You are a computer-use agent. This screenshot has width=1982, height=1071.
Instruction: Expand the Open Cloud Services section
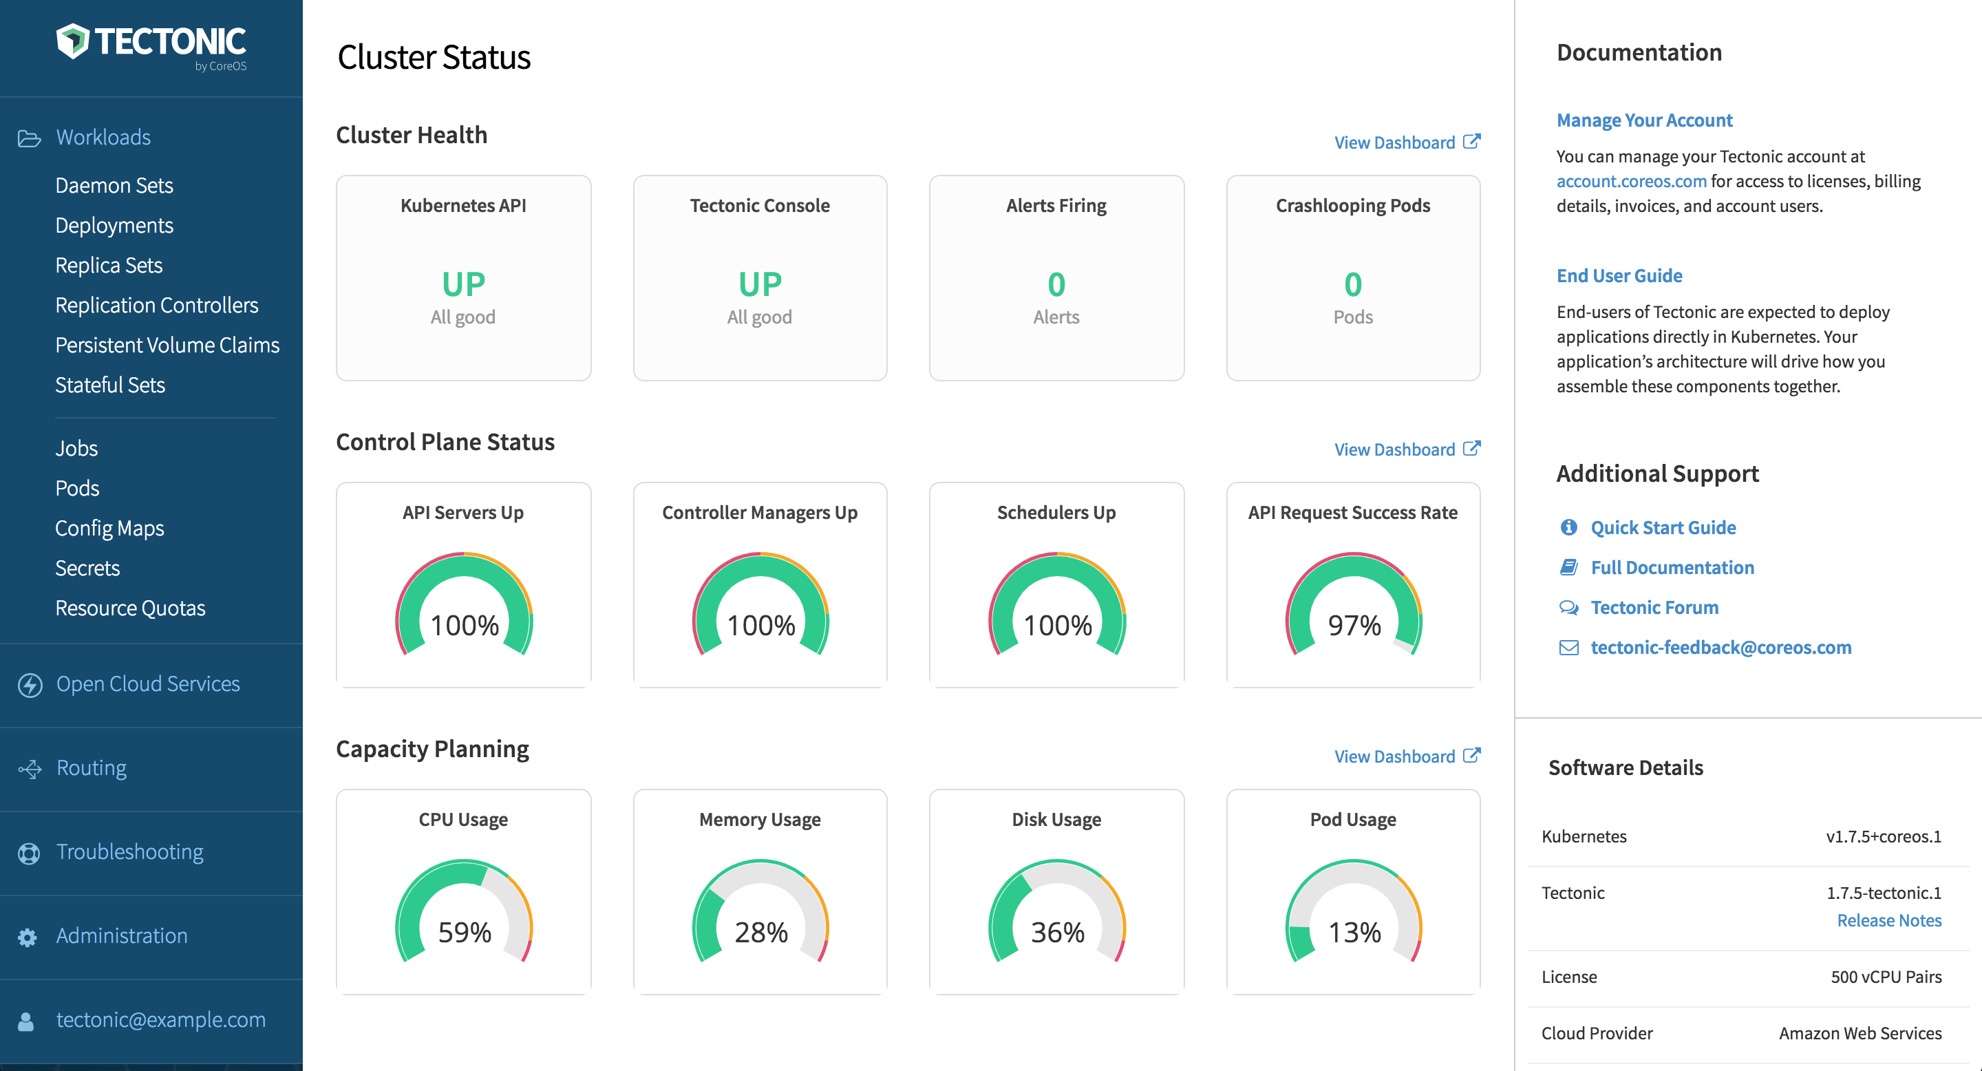(148, 683)
